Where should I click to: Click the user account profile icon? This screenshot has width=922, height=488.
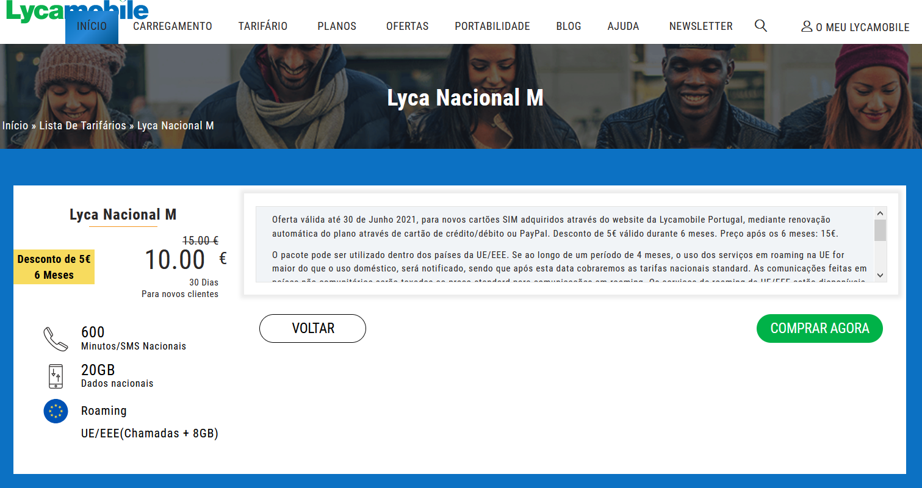tap(807, 26)
